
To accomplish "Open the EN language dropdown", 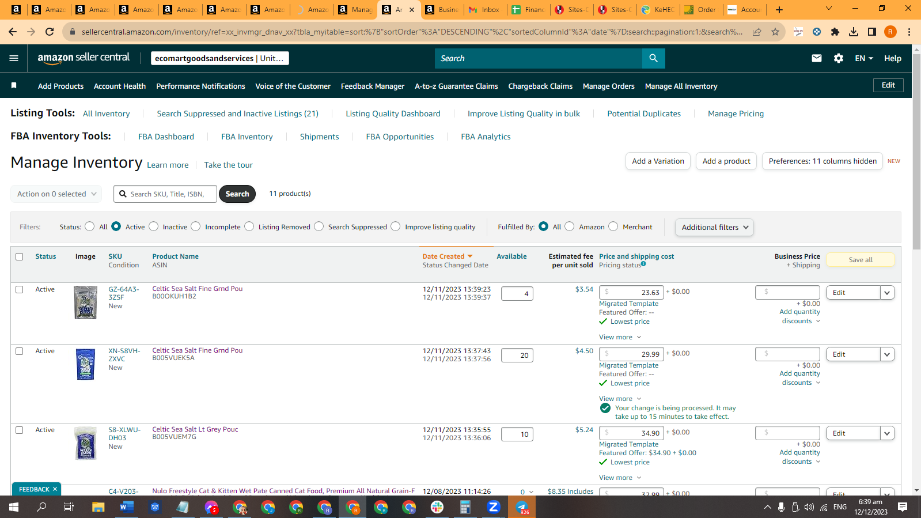I will click(x=864, y=58).
